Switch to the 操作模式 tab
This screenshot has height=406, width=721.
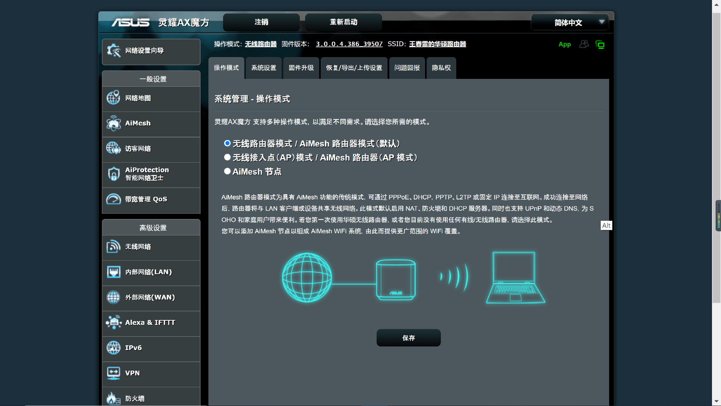coord(226,68)
